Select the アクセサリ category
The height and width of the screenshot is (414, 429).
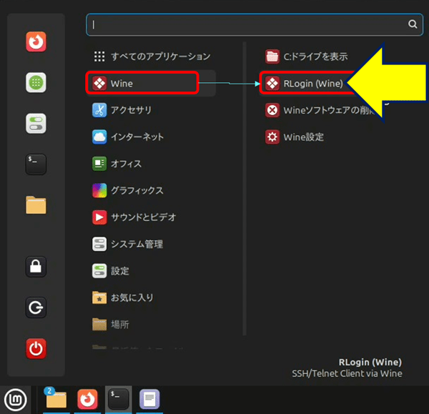pyautogui.click(x=152, y=110)
